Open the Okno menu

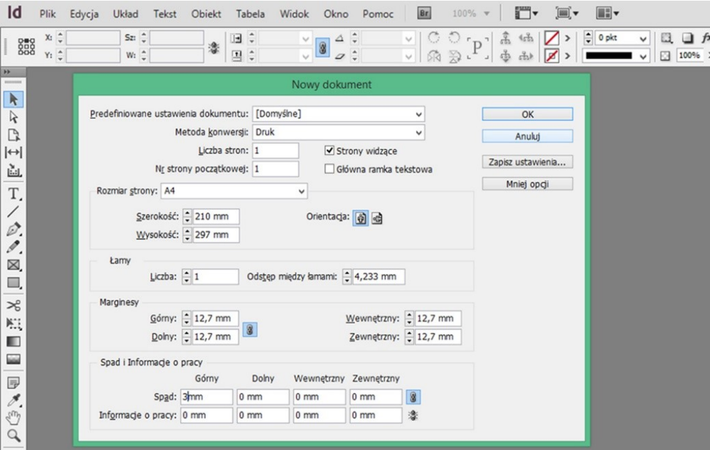pyautogui.click(x=336, y=14)
